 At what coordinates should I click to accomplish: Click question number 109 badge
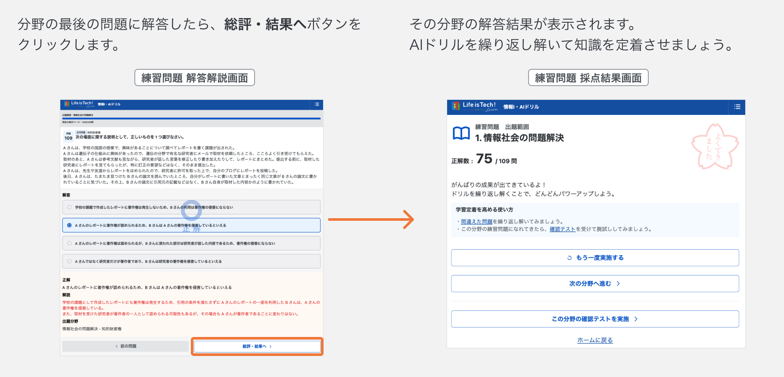point(68,137)
